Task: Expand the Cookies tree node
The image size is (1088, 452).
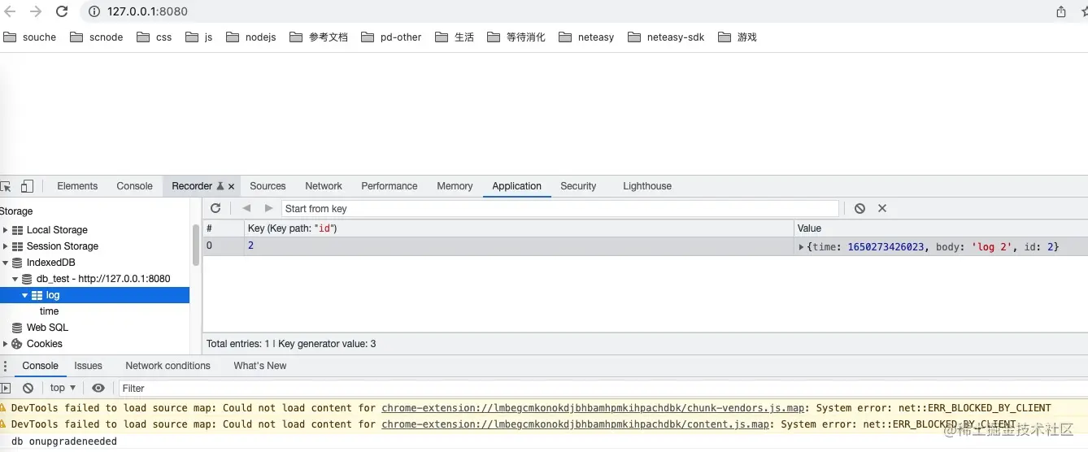Action: tap(5, 344)
